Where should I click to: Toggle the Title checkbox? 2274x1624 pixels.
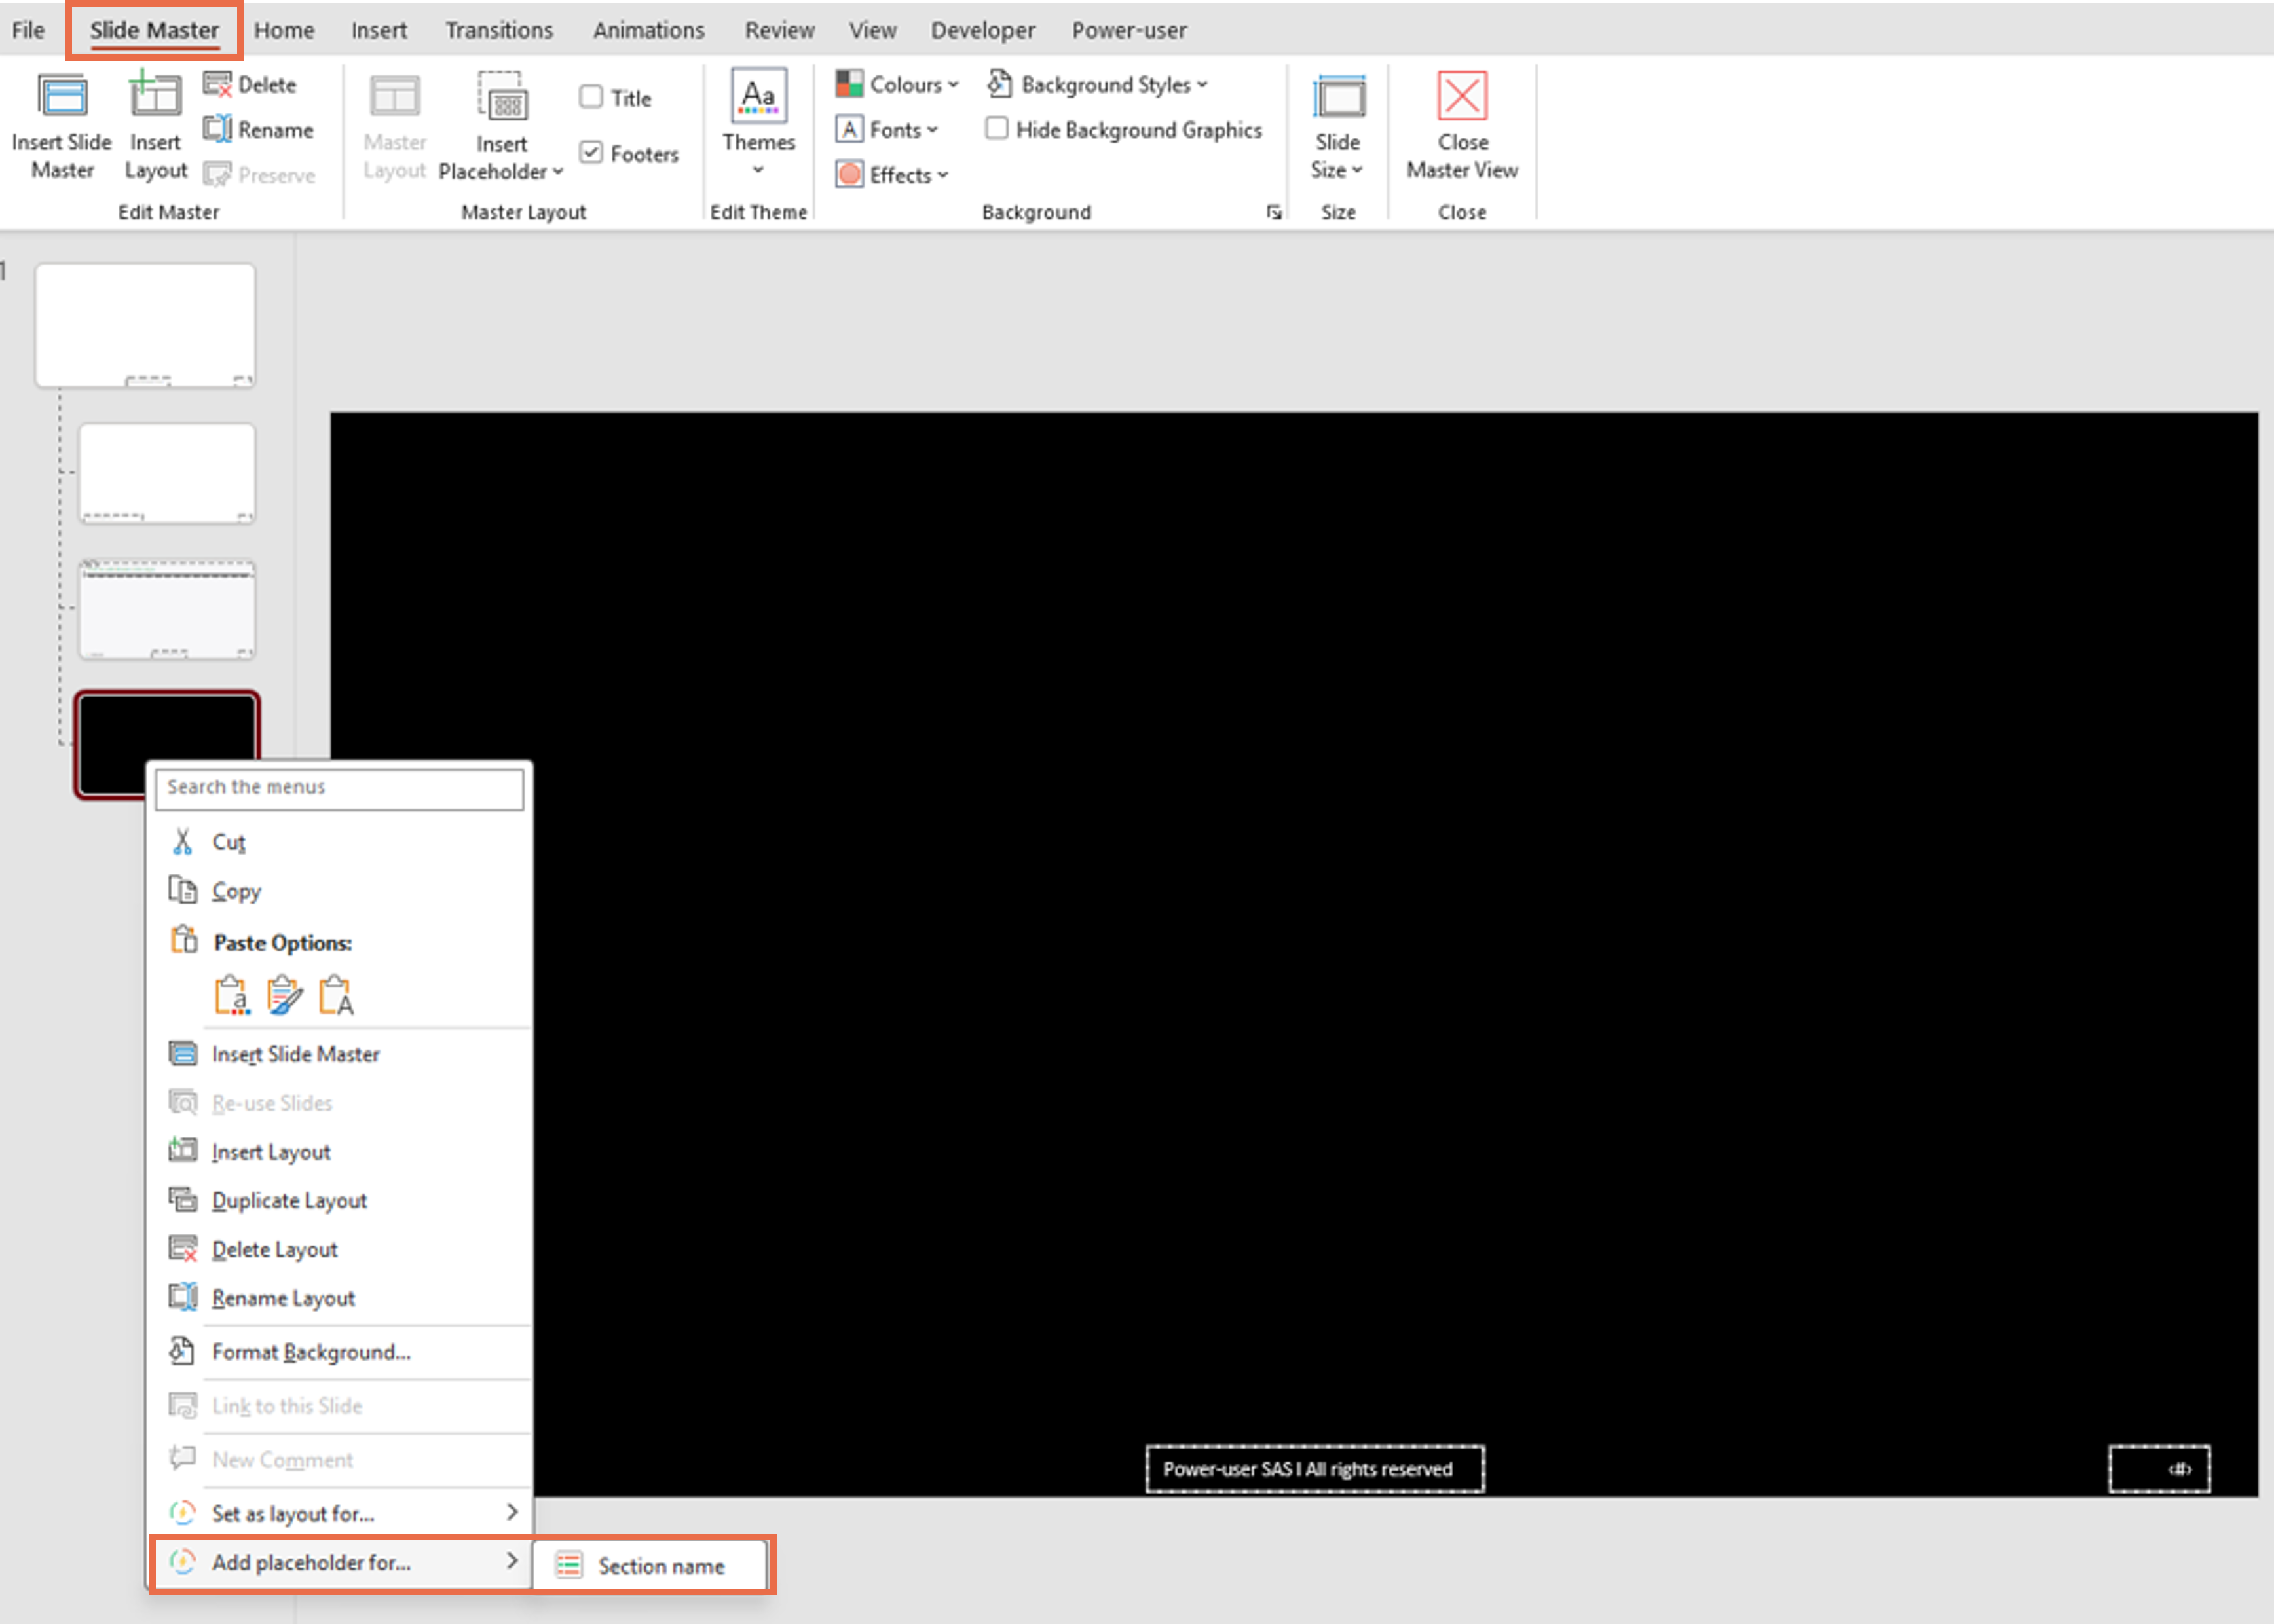591,97
